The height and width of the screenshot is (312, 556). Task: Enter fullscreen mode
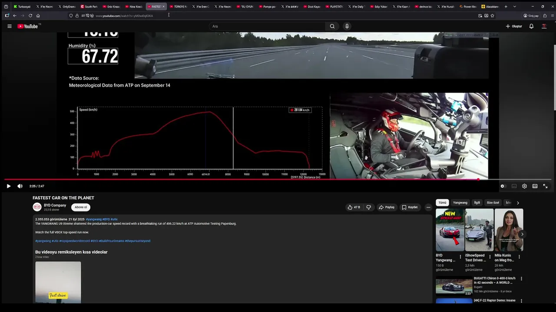coord(545,186)
